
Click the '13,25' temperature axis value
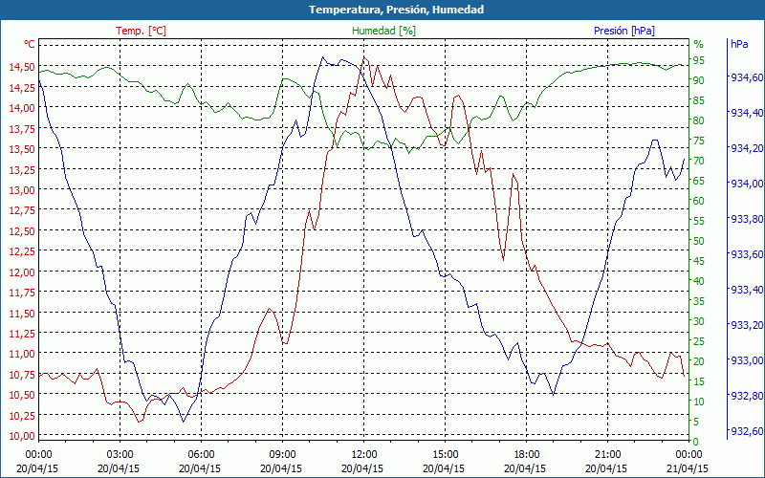coord(21,169)
